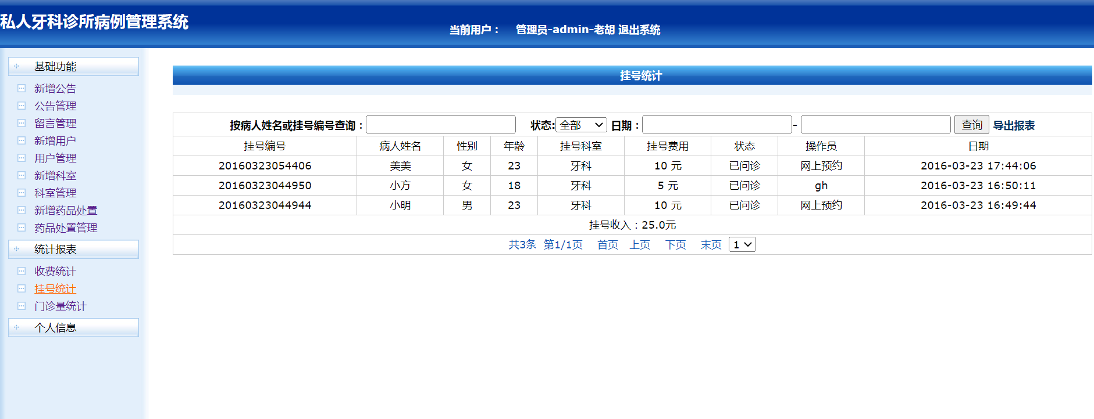Screen dimensions: 1094x419
Task: Click date 2016-03-23 16:50:11
Action: 978,186
